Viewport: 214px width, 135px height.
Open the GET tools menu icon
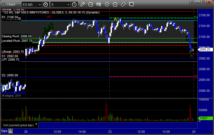coord(99,4)
